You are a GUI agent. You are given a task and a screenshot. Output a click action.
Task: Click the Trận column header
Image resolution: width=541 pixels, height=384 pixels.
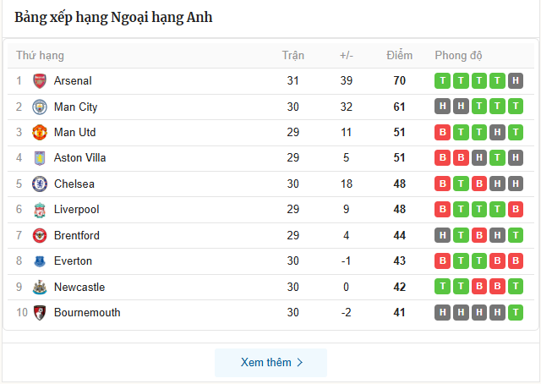[293, 56]
